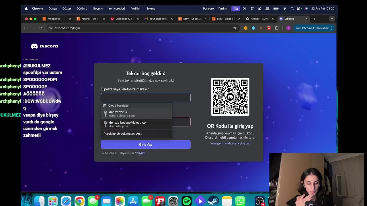Open the Apple menu
The height and width of the screenshot is (206, 367).
(x=26, y=9)
